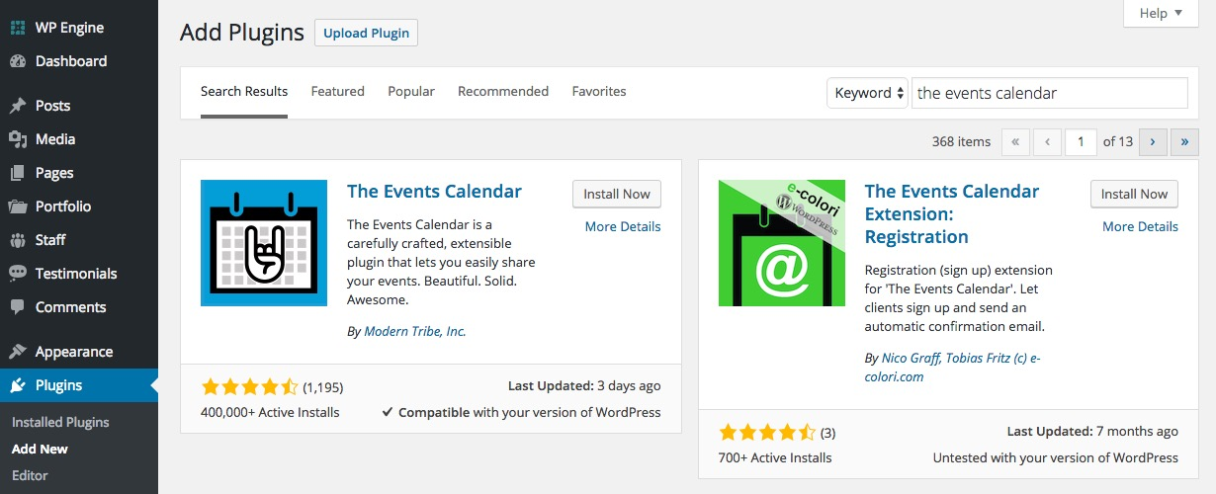Open Dashboard via its gauge icon
Image resolution: width=1216 pixels, height=494 pixels.
18,61
